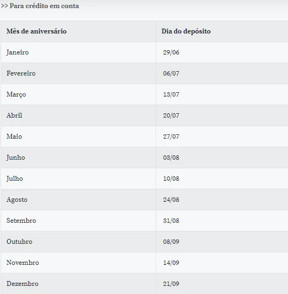
Task: Click the 03/08 date for Junho
Action: (171, 158)
